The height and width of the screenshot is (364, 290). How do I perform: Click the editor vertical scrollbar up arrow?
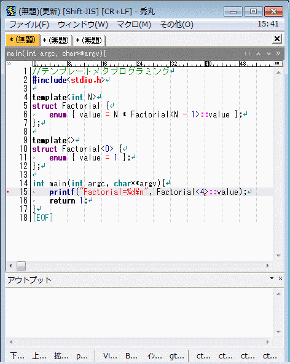[278, 73]
